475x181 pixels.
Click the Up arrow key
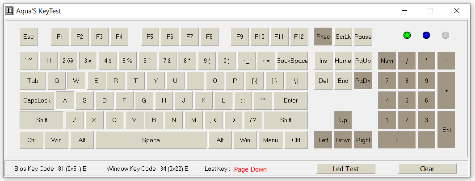pyautogui.click(x=343, y=120)
